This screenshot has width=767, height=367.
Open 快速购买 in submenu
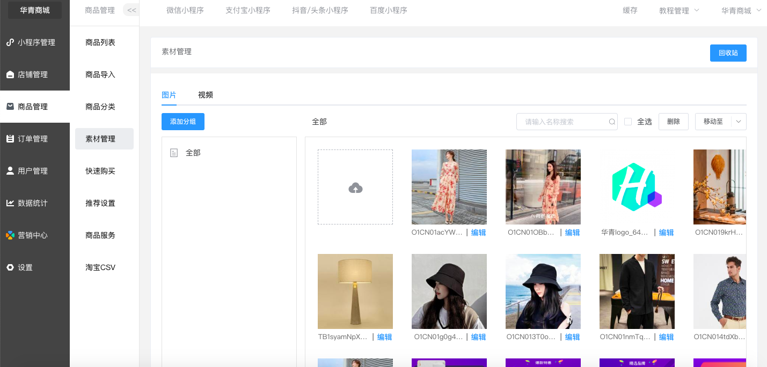100,171
